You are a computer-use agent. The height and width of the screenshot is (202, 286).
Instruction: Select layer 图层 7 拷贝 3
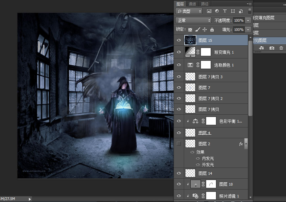[211, 77]
